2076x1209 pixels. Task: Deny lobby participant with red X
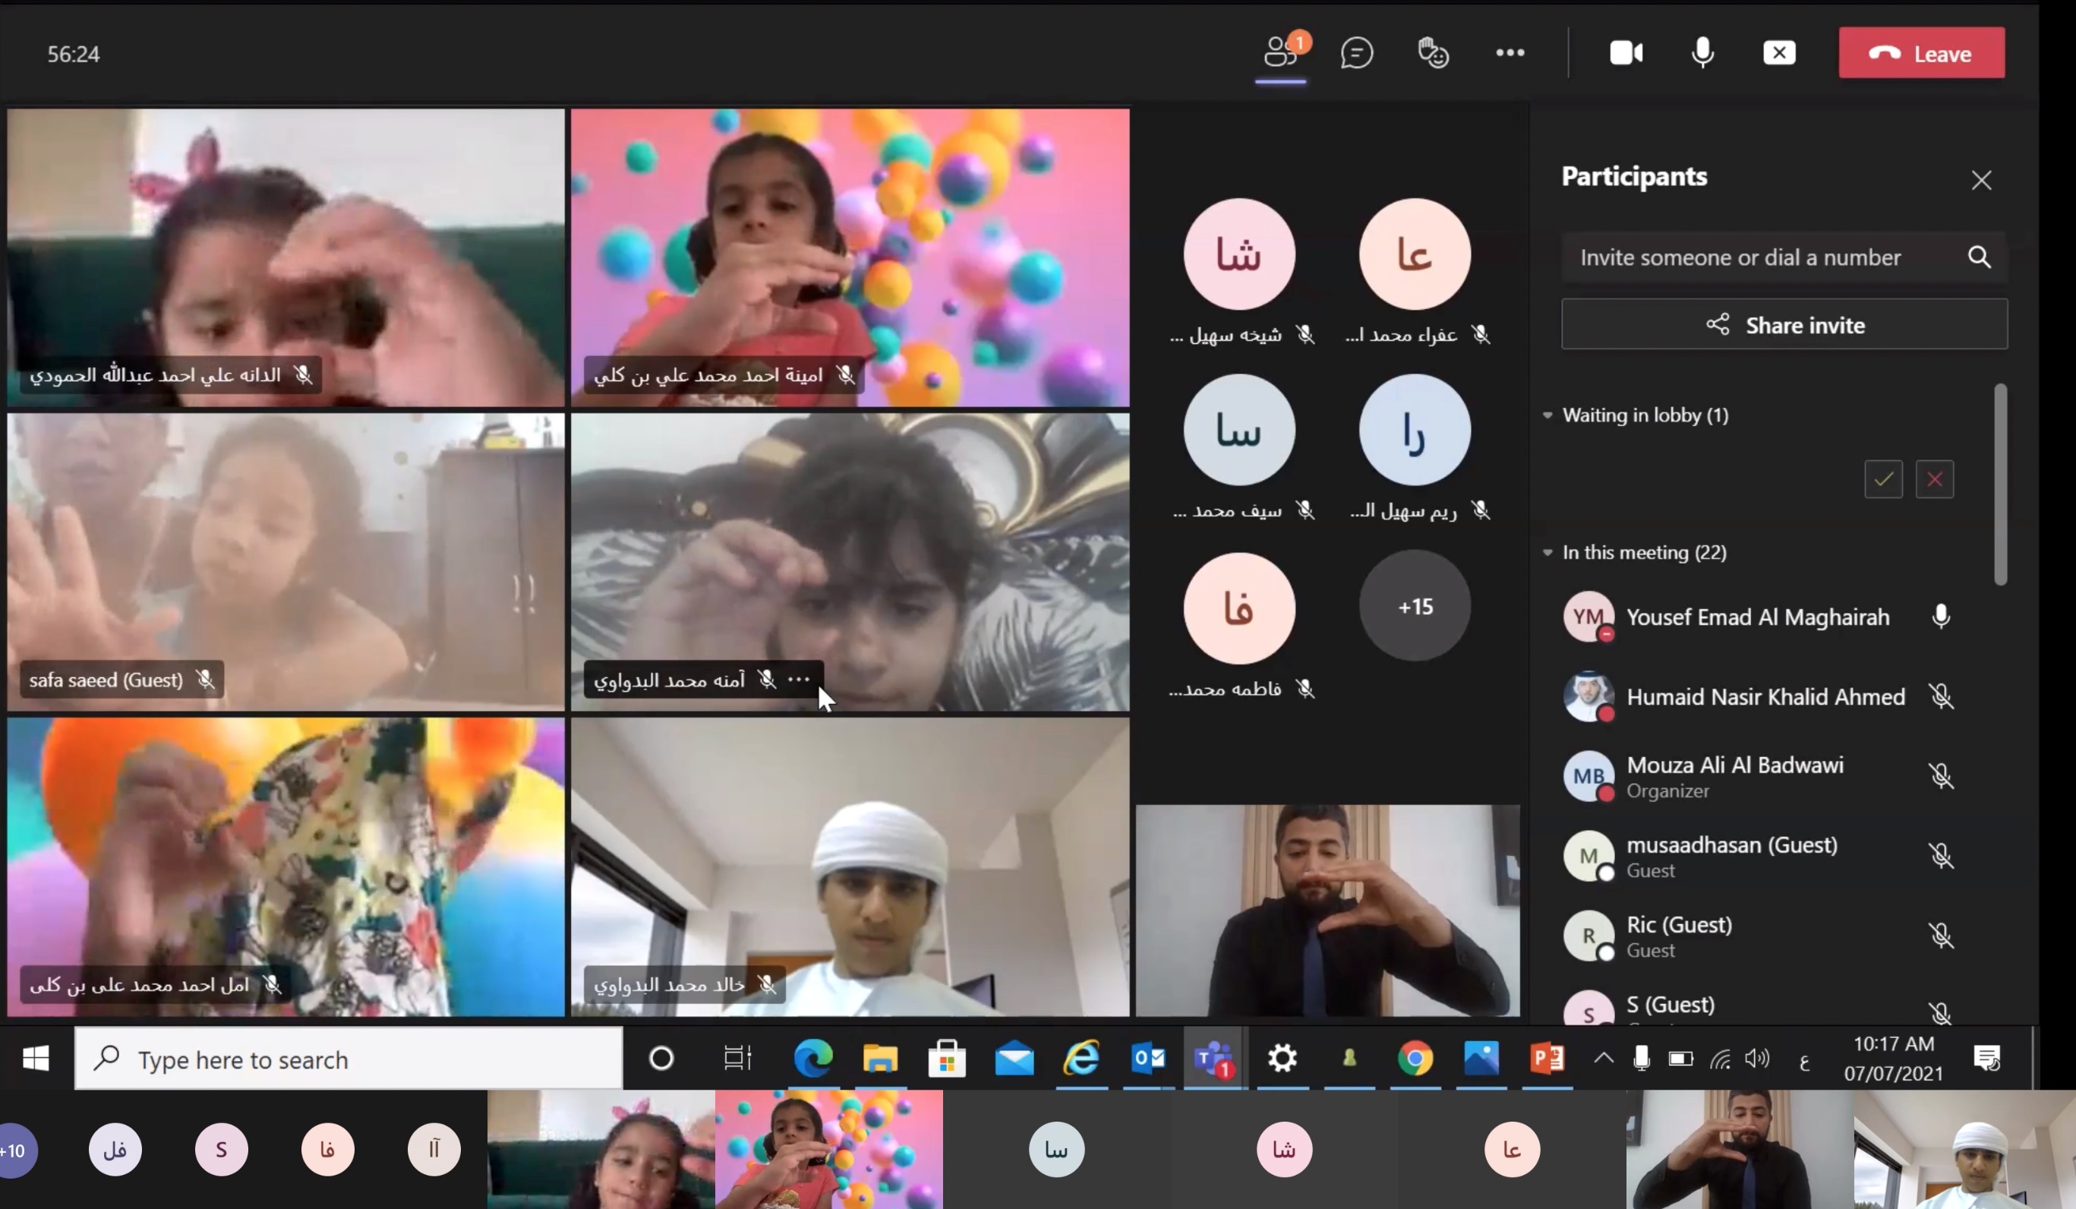(x=1933, y=479)
